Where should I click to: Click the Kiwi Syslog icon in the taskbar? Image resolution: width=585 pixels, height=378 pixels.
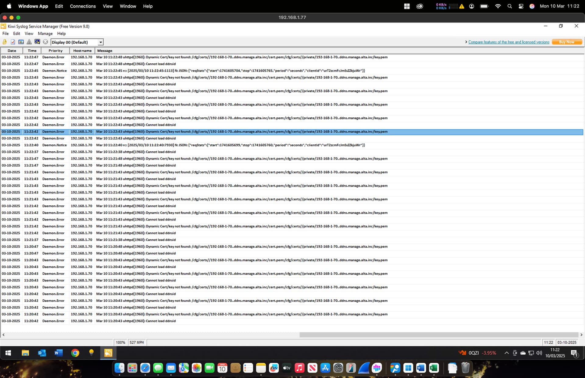pyautogui.click(x=108, y=353)
